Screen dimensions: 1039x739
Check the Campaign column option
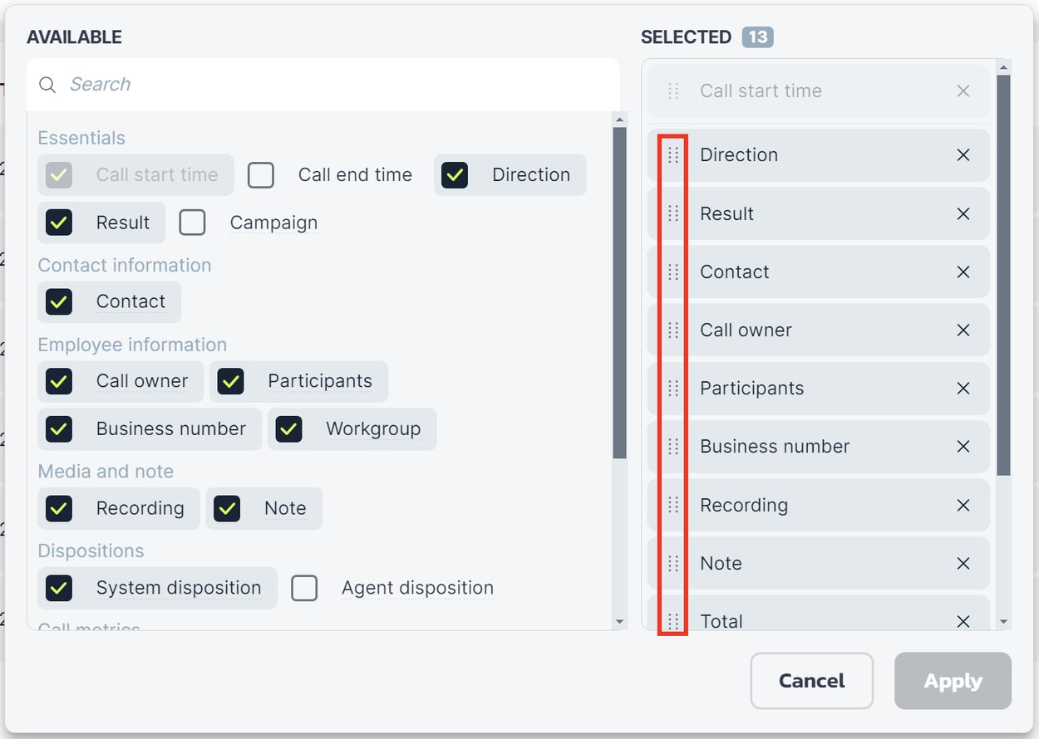(x=193, y=223)
